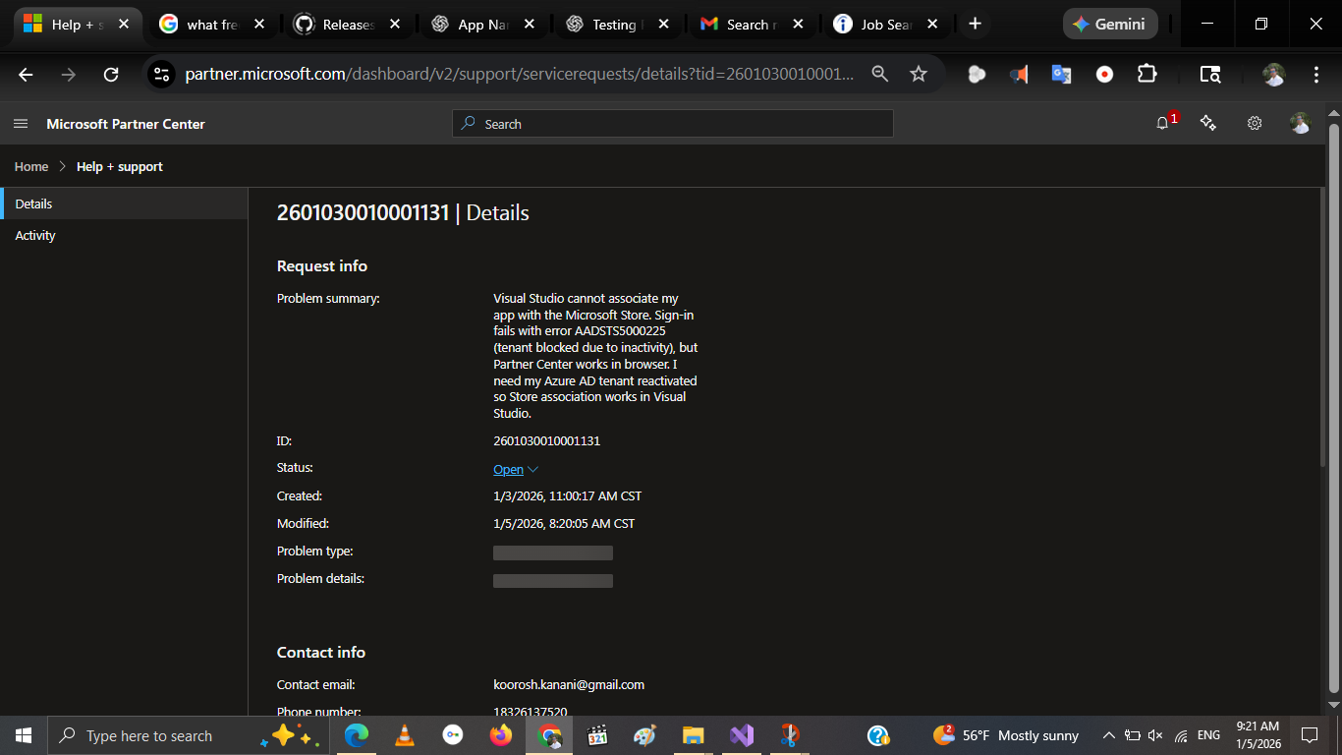1342x755 pixels.
Task: Open the clock showing 9:21 AM
Action: [x=1258, y=735]
